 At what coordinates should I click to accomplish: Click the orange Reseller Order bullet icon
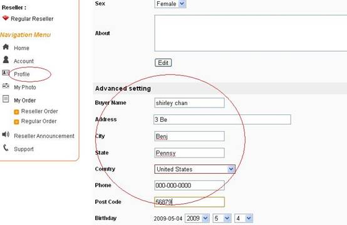(x=16, y=112)
